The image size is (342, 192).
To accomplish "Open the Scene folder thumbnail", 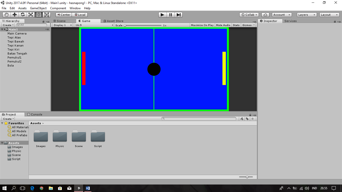I will [79, 136].
